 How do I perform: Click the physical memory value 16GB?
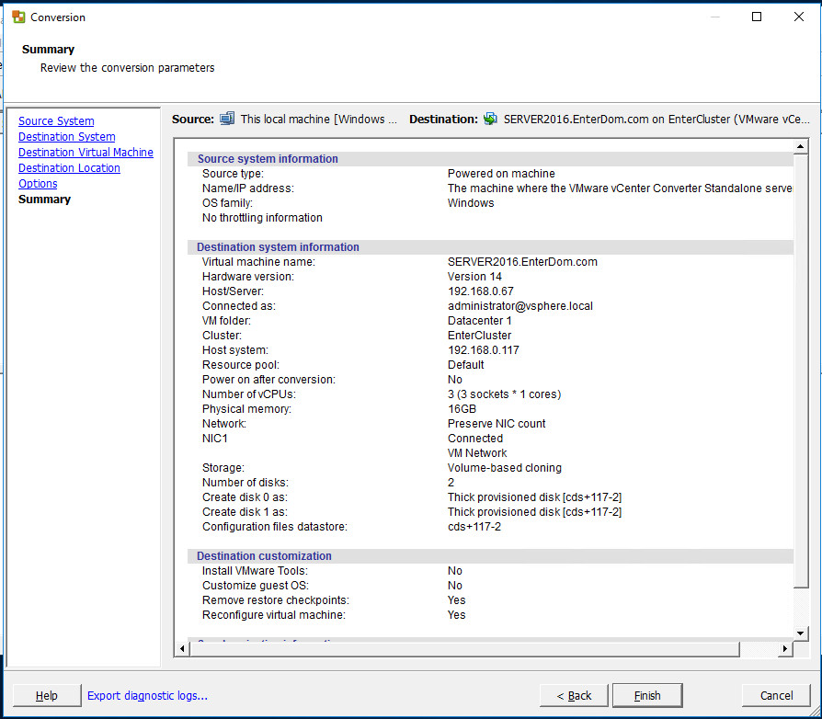tap(462, 409)
